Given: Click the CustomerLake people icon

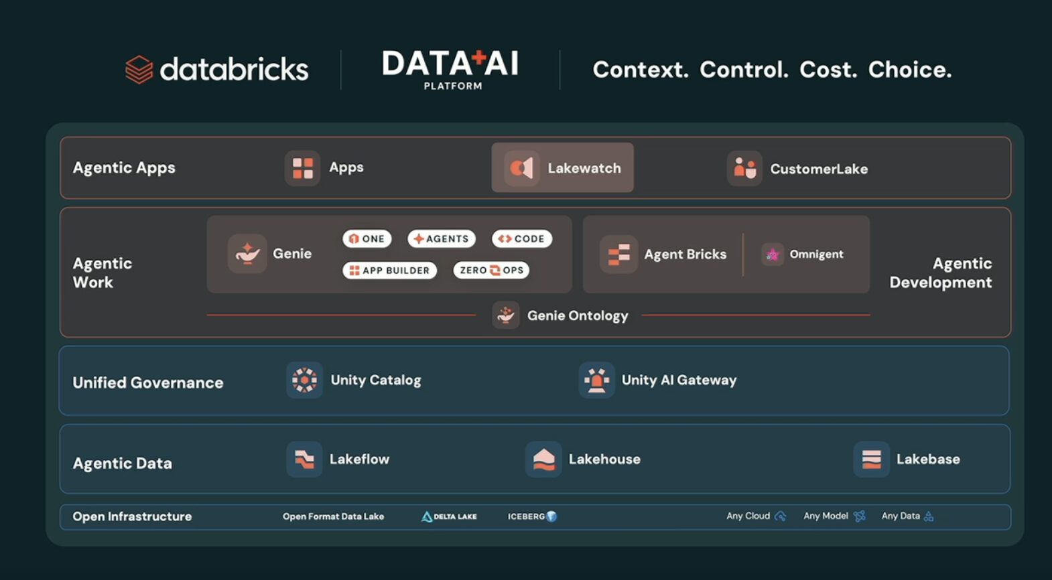Looking at the screenshot, I should (744, 168).
